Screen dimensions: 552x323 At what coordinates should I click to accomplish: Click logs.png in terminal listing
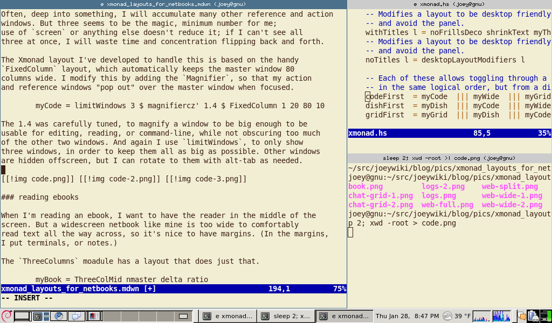tap(439, 196)
